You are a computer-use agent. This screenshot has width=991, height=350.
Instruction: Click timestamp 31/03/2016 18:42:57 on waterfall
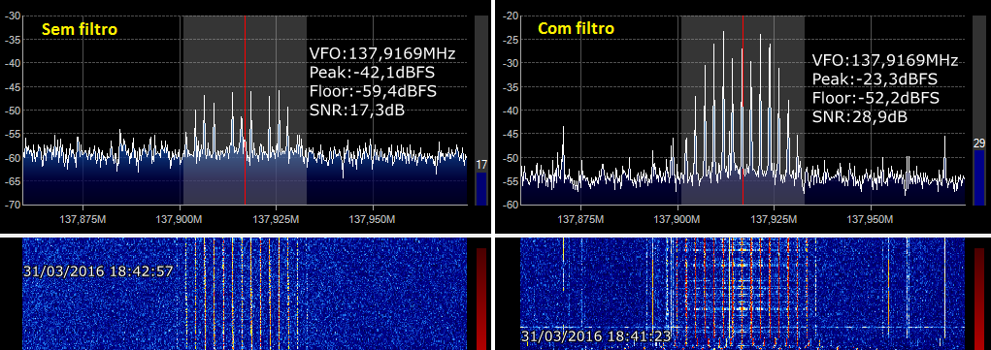98,271
